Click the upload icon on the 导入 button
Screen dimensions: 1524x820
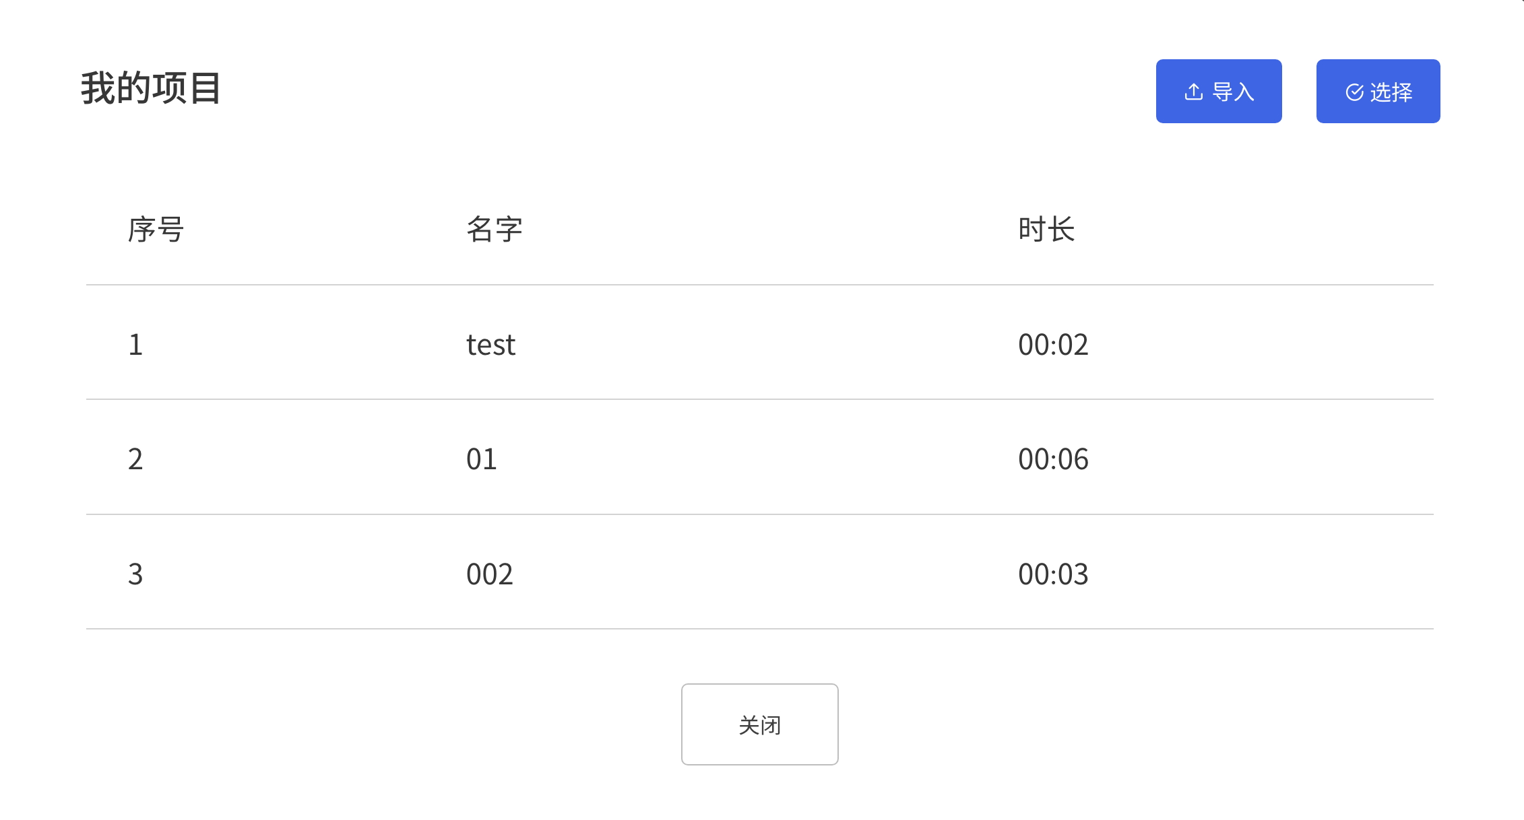click(x=1193, y=91)
